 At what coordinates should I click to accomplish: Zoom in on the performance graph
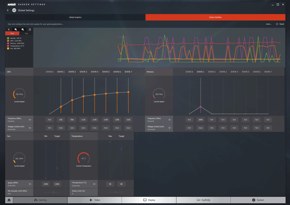16,29
